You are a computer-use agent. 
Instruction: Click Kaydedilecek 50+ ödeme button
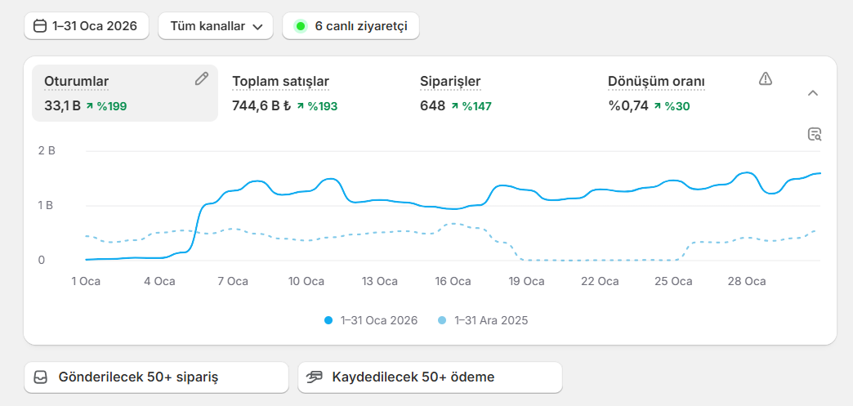pyautogui.click(x=430, y=377)
